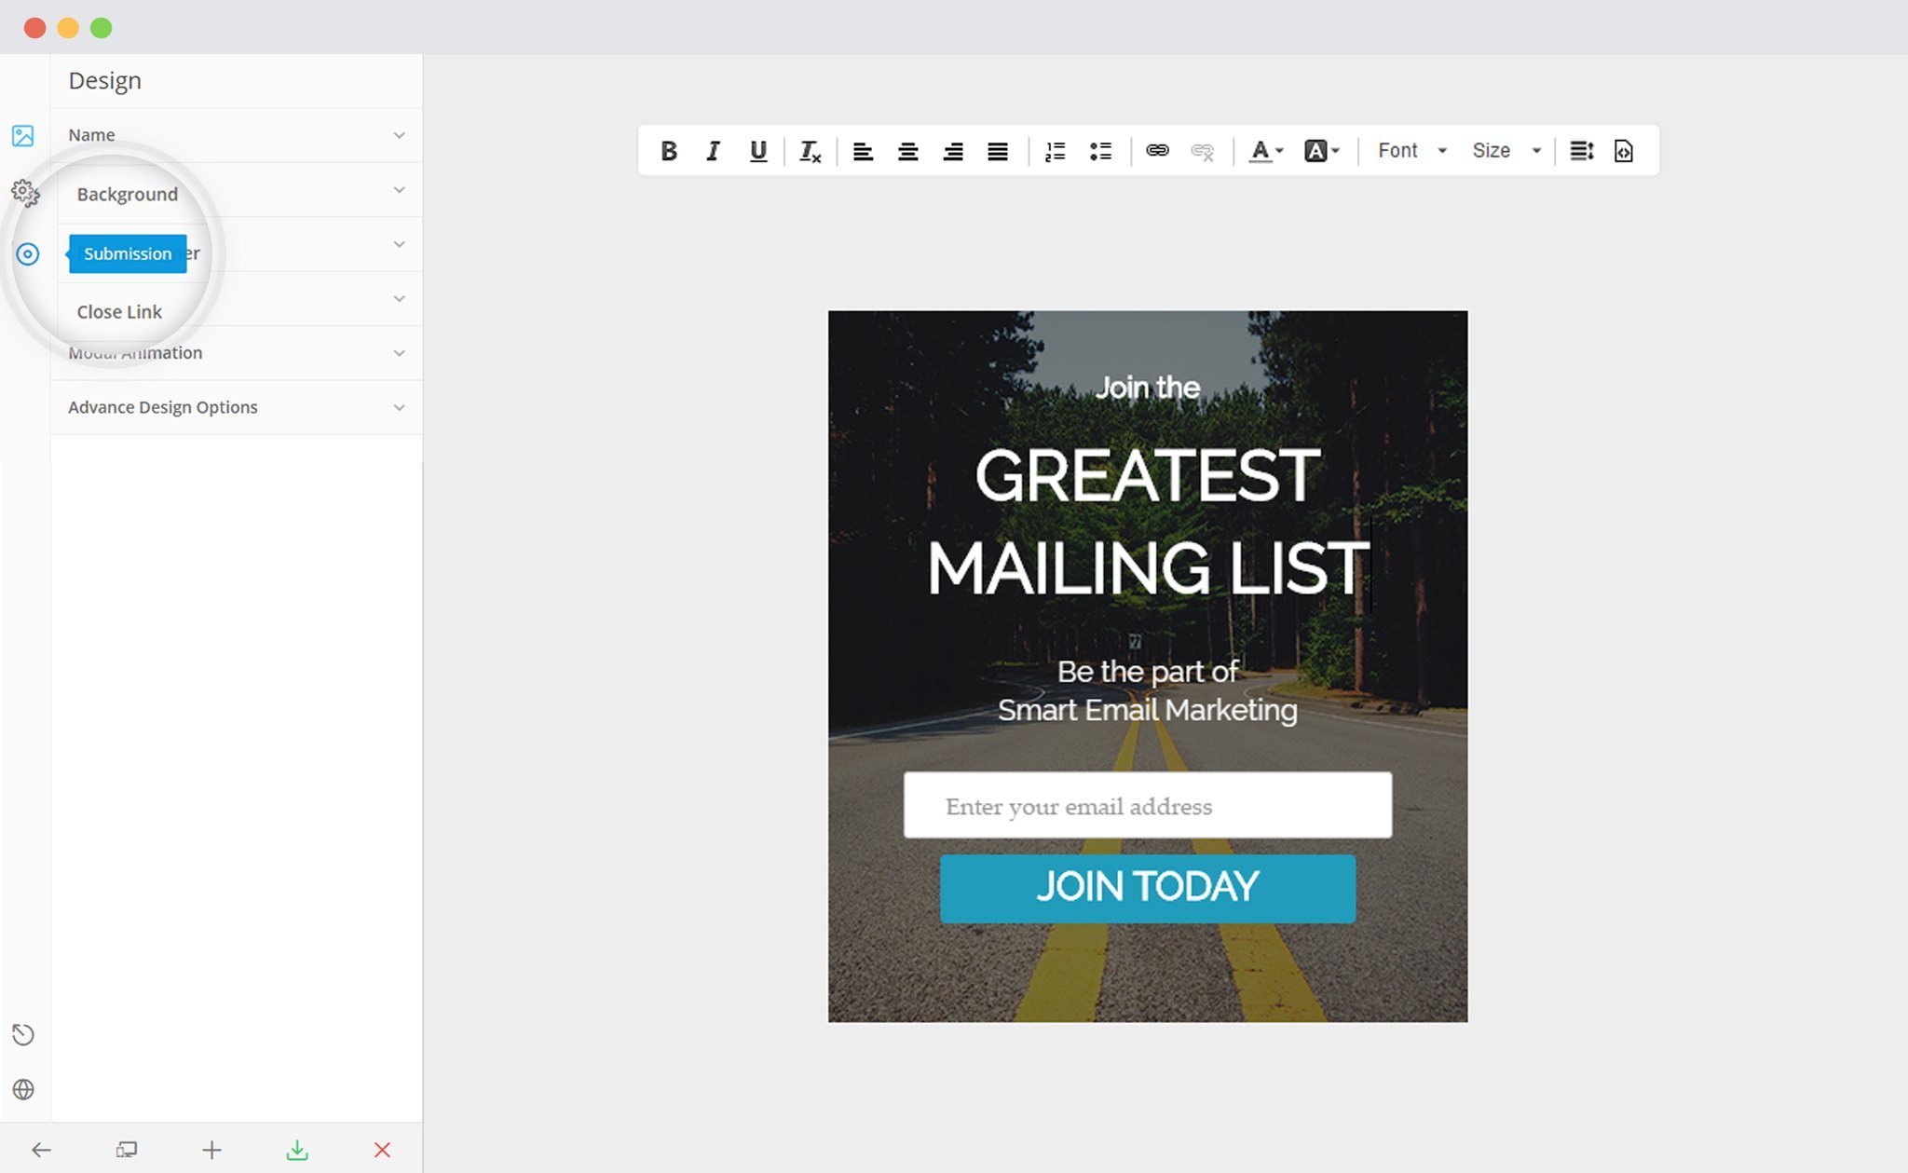Image resolution: width=1908 pixels, height=1173 pixels.
Task: Open the text color picker
Action: pos(1265,151)
